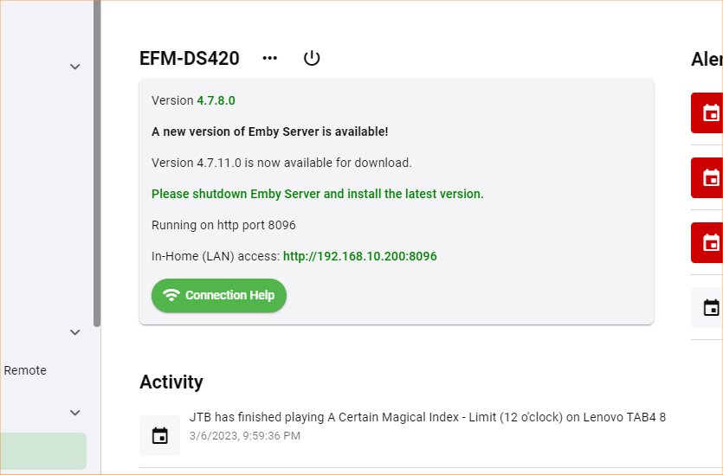Open the http://192.168.10.200:8096 LAN link

359,256
